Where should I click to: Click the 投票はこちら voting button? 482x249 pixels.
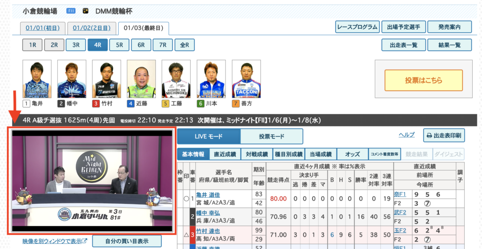click(424, 80)
